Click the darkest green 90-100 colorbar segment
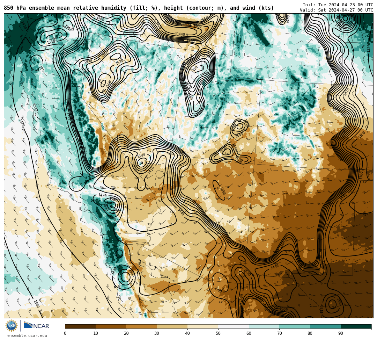Viewport: 377px width, 340px height. click(x=356, y=326)
